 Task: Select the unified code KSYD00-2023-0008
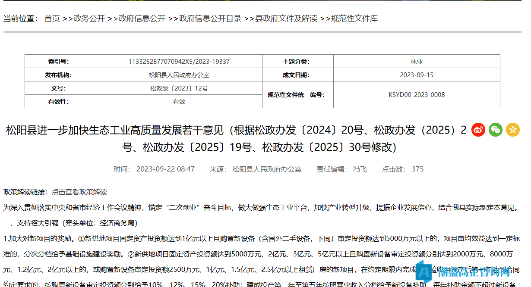point(417,95)
